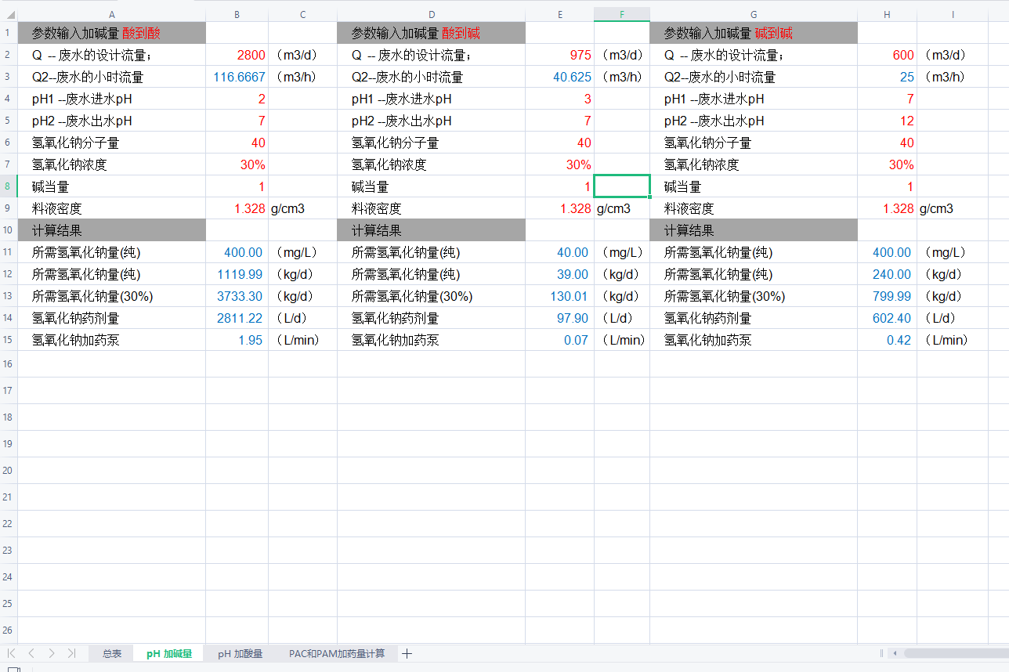Click the 参数输入加碱量 酸到碱 header cell
Viewport: 1009px width, 672px height.
(x=431, y=33)
